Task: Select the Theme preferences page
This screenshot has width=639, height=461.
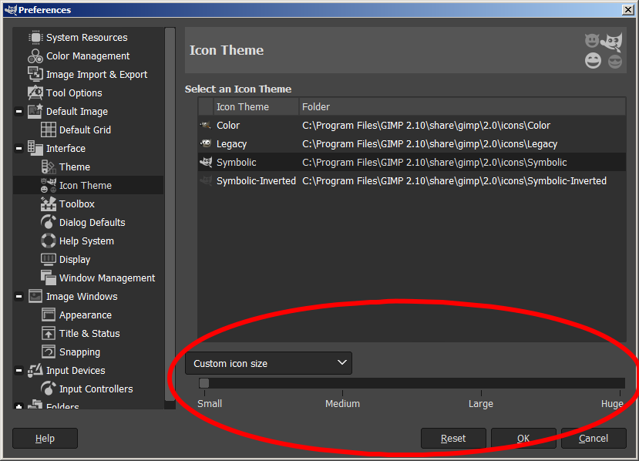Action: point(75,167)
